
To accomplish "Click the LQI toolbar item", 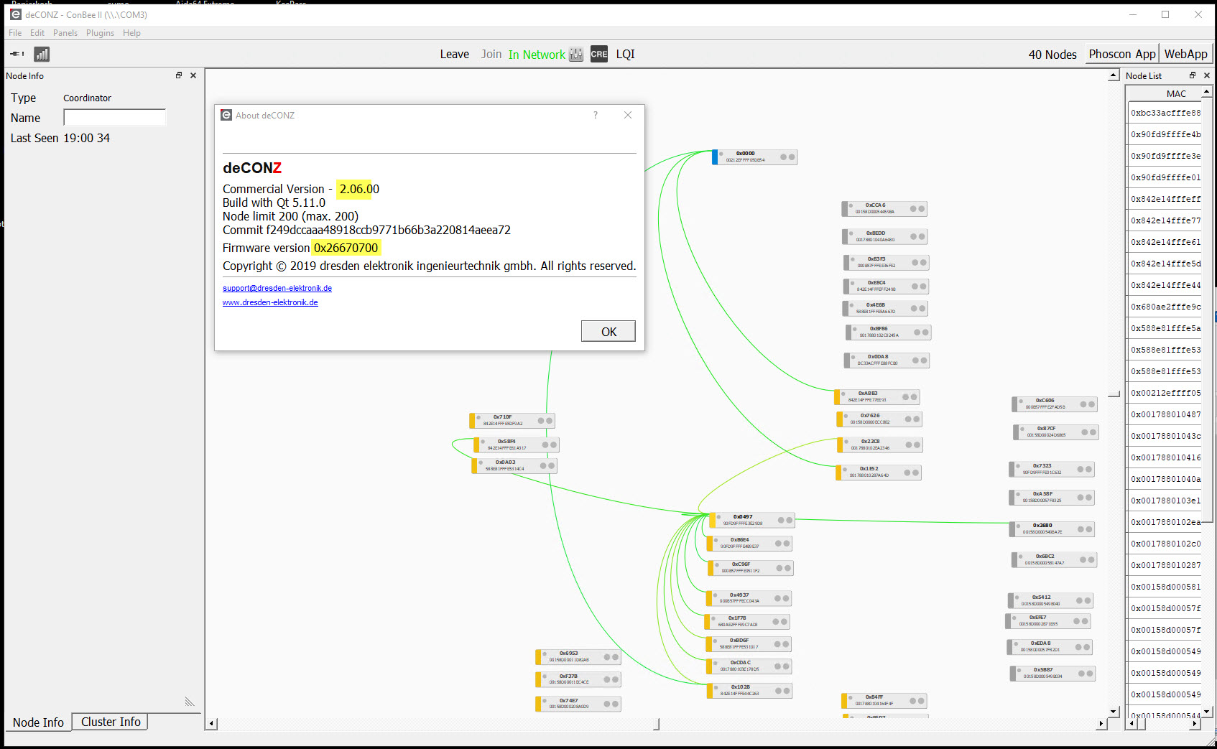I will [624, 54].
